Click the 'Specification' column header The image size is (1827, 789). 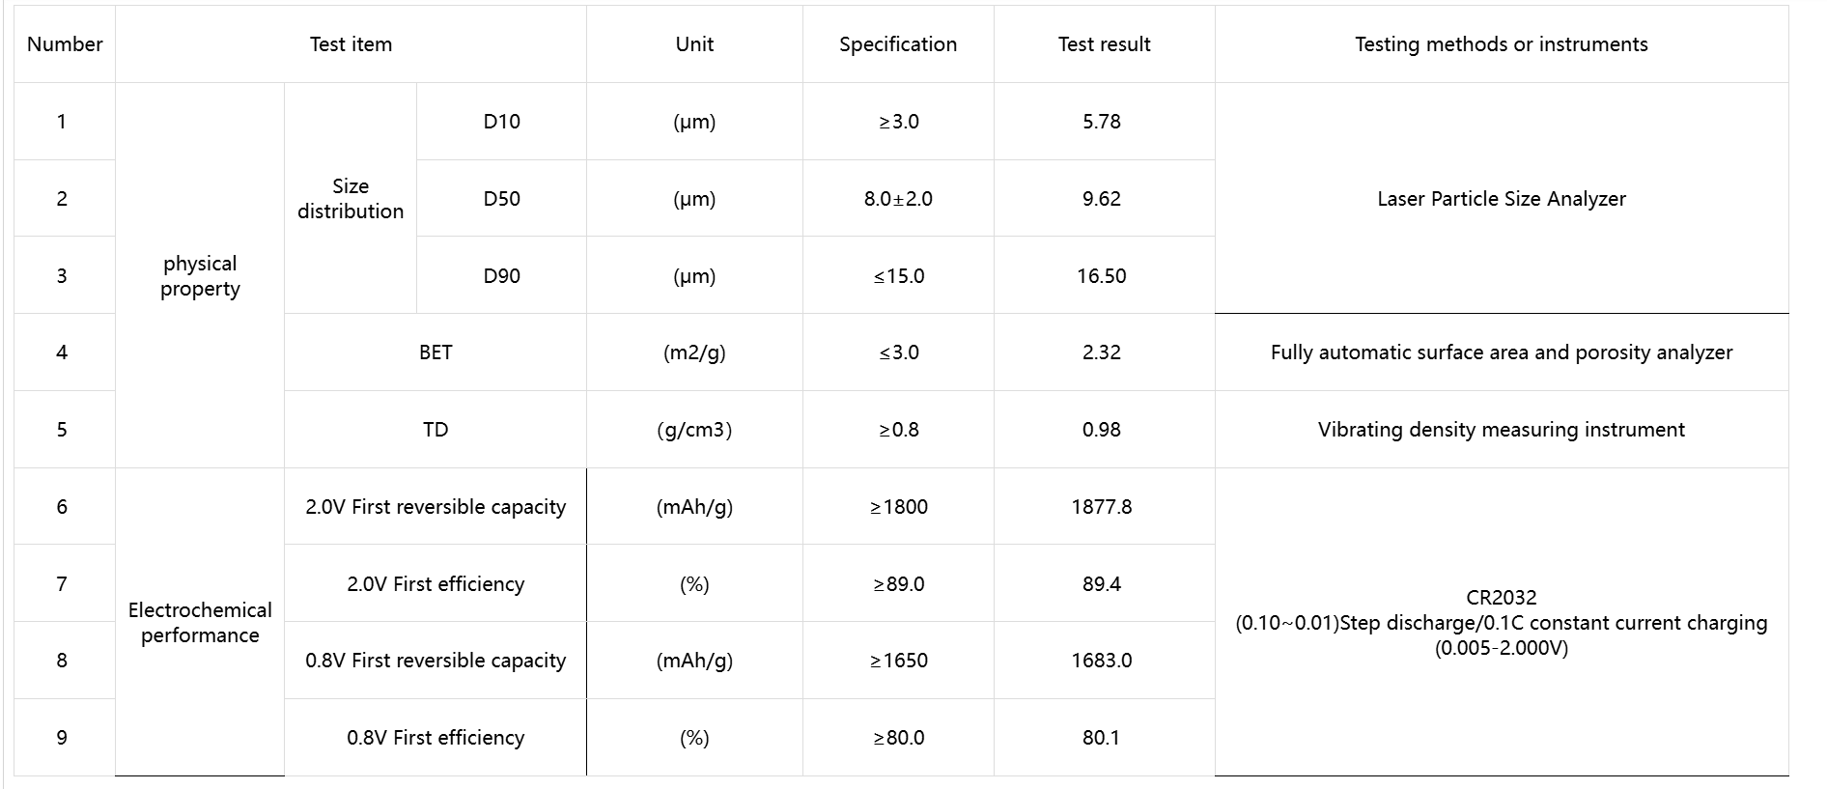click(x=898, y=44)
